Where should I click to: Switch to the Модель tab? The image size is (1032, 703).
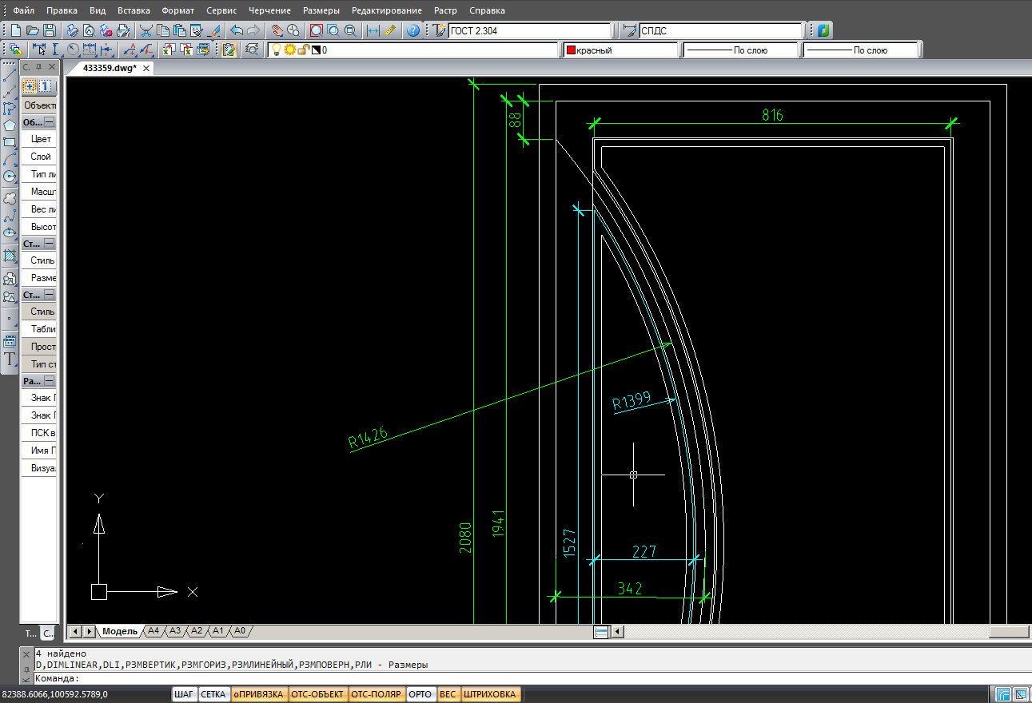coord(121,631)
